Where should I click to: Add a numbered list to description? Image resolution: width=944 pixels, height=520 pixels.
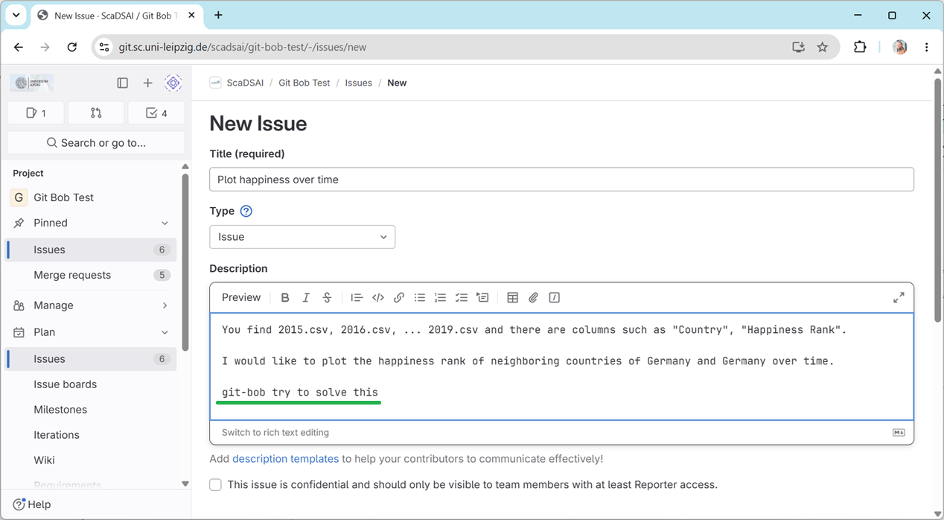tap(441, 297)
